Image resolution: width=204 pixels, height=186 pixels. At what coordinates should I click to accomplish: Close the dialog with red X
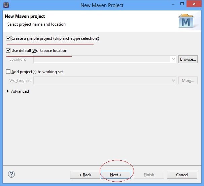(194, 4)
